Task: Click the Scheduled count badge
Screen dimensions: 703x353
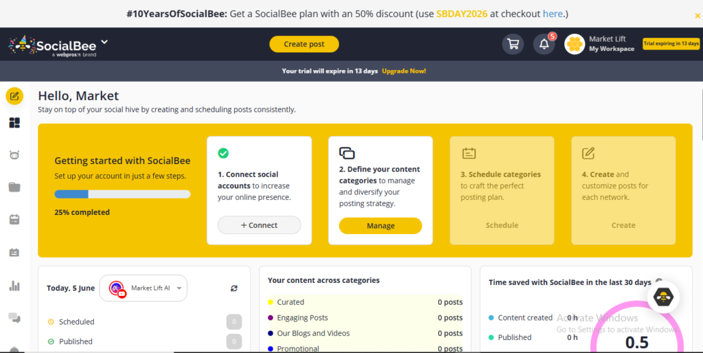Action: (234, 321)
